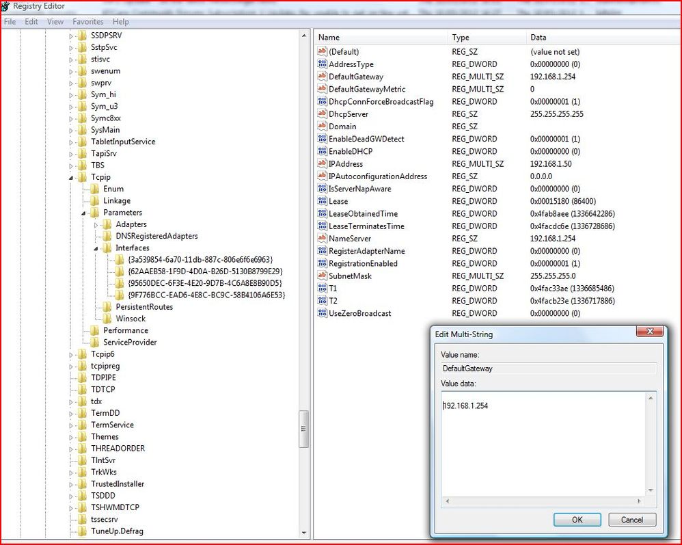Select the {9F776BCC-EAD6-4E8C-BC9C-58B4106A6E53} interface key
The width and height of the screenshot is (682, 545).
pos(206,295)
